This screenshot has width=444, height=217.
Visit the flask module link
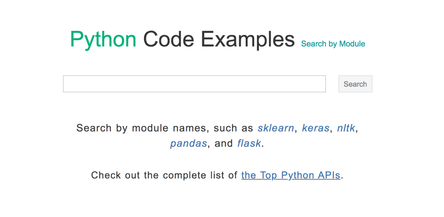pyautogui.click(x=249, y=144)
